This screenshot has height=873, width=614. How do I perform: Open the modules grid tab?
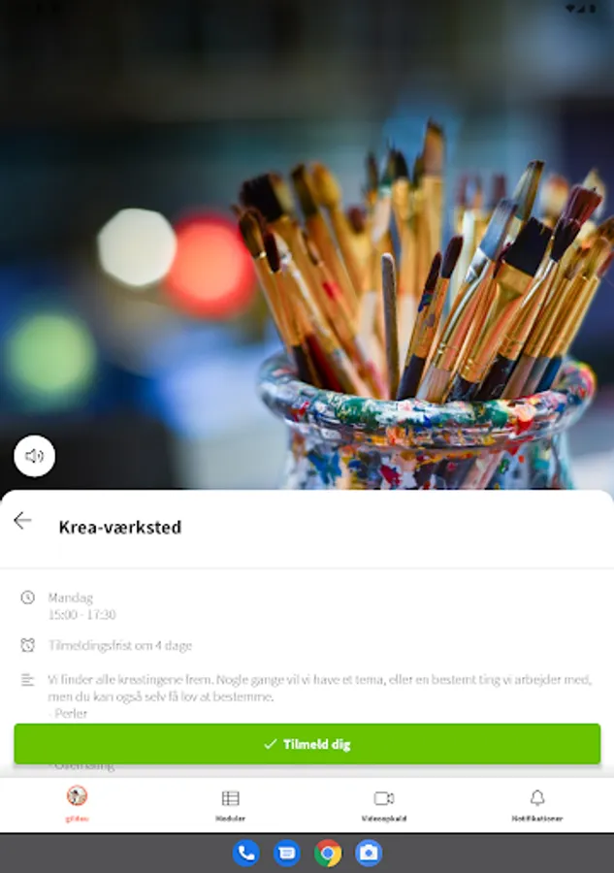point(230,805)
